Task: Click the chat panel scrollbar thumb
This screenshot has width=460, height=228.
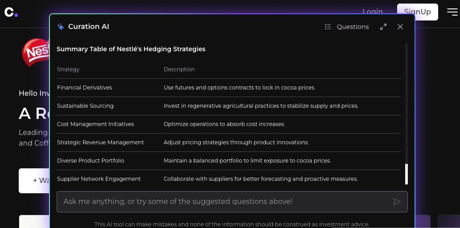Action: pos(407,174)
